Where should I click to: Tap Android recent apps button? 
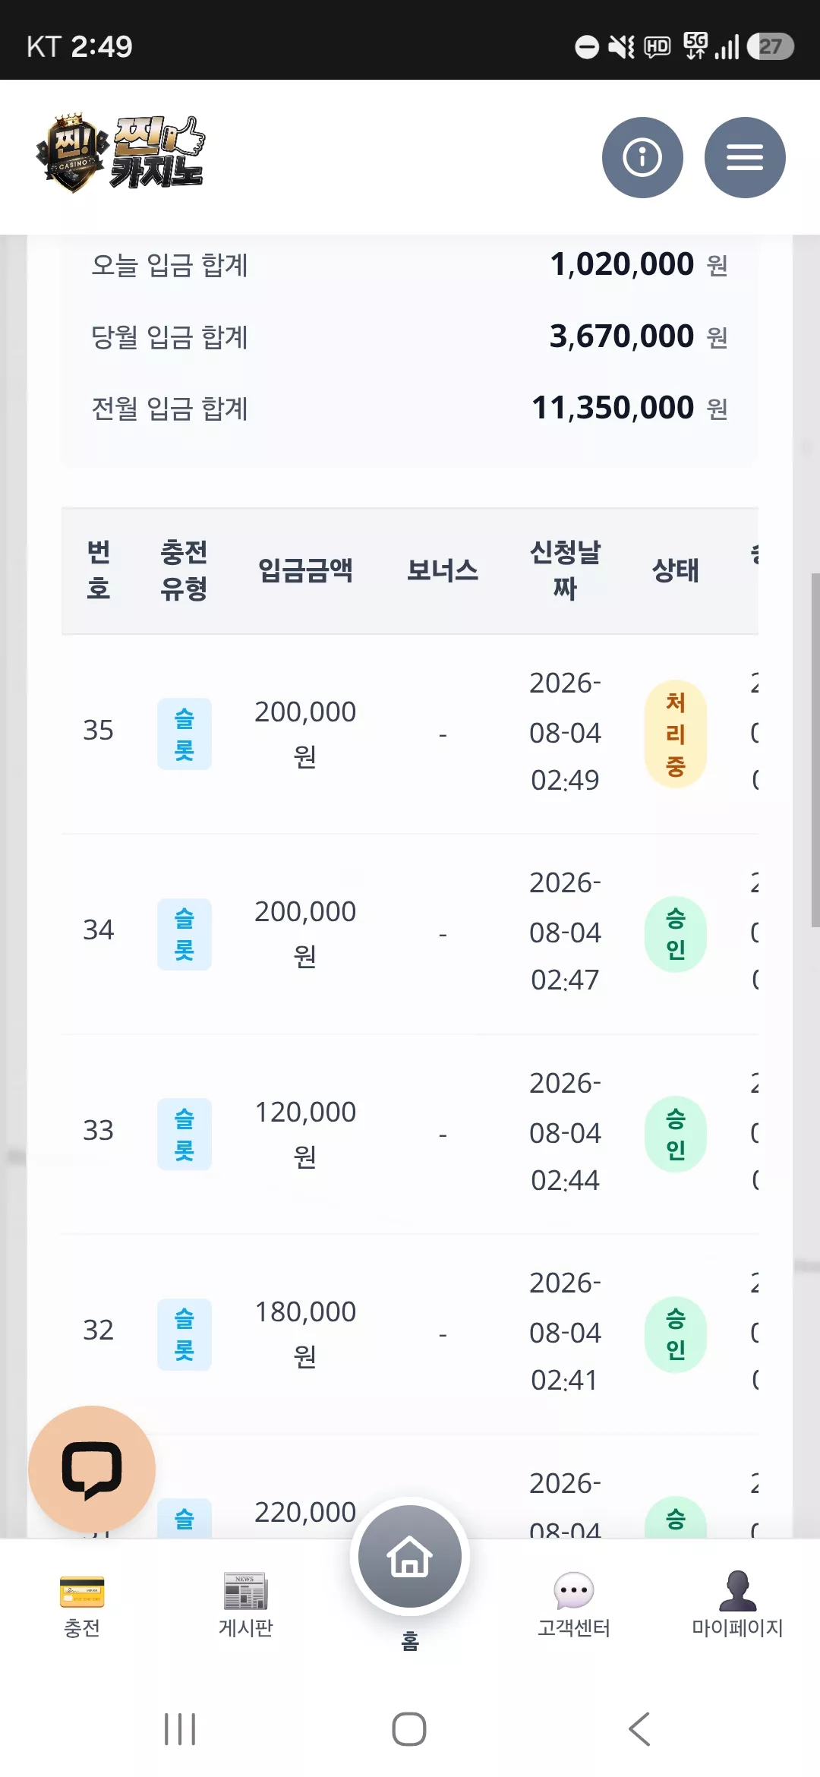[x=180, y=1729]
